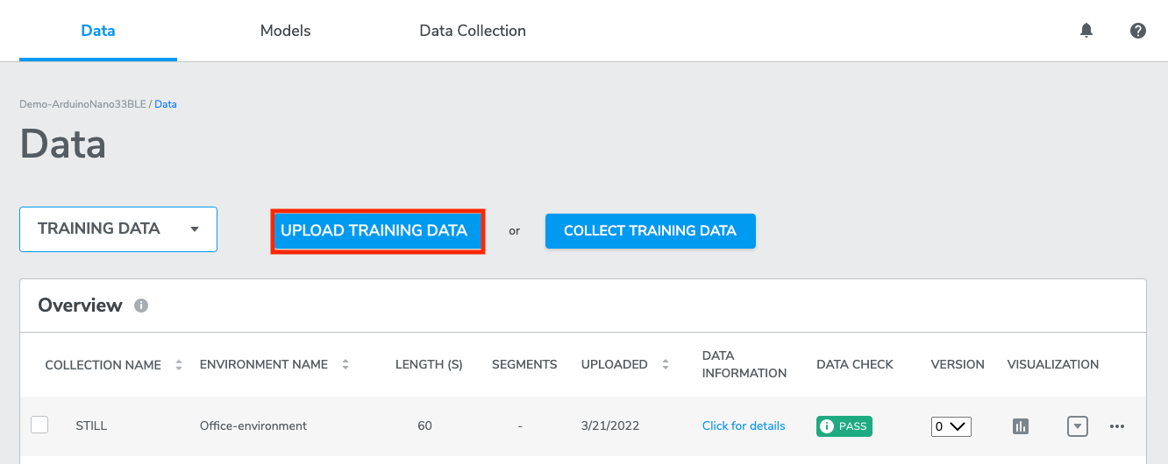The image size is (1168, 464).
Task: Click the Overview info icon
Action: point(141,306)
